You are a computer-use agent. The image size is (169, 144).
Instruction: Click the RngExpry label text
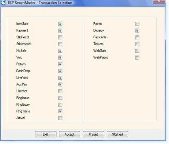[x=23, y=105]
